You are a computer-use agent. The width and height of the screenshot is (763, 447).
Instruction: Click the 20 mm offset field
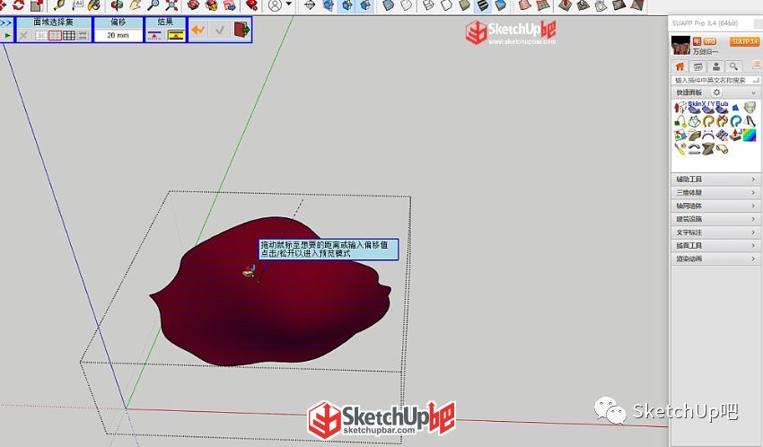[x=118, y=35]
